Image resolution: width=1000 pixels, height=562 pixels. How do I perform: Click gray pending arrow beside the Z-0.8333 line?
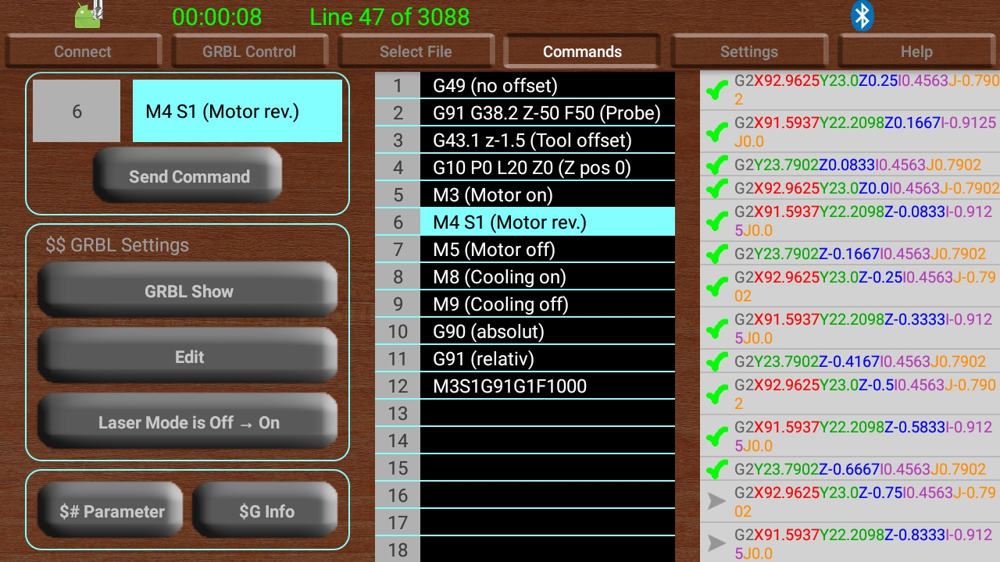pyautogui.click(x=716, y=544)
